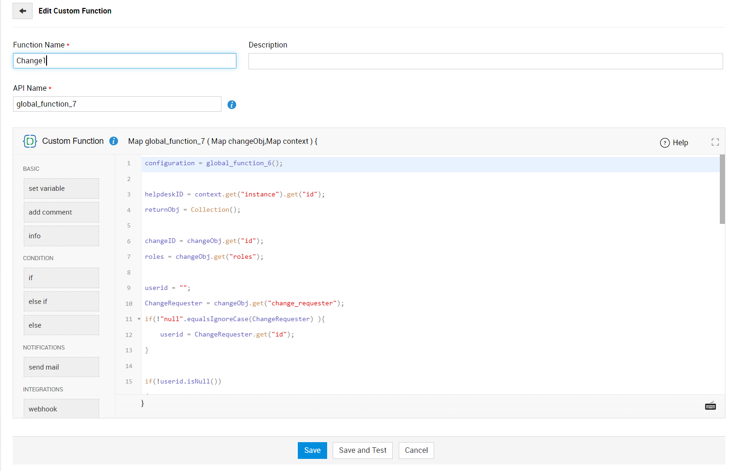The height and width of the screenshot is (471, 731).
Task: Expand the code editor to fullscreen
Action: click(x=715, y=142)
